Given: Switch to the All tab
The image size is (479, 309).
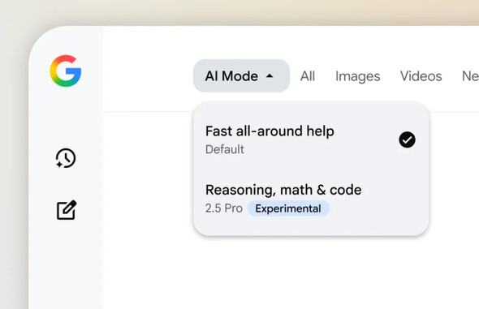Looking at the screenshot, I should pyautogui.click(x=308, y=76).
